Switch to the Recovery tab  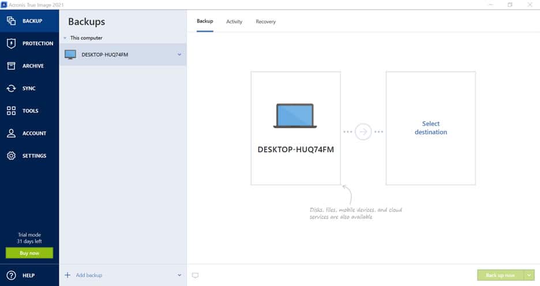(x=265, y=21)
